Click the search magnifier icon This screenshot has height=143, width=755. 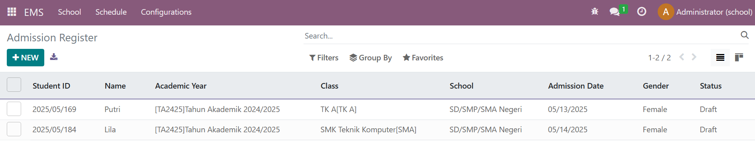coord(745,35)
